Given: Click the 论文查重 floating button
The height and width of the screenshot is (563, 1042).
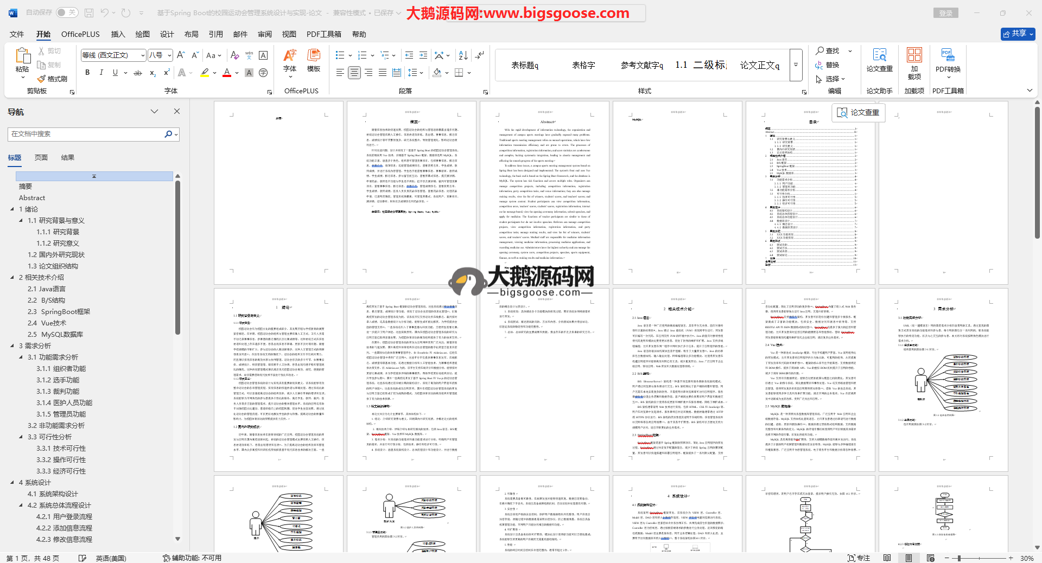Looking at the screenshot, I should pyautogui.click(x=858, y=112).
